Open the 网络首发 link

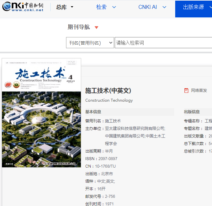pyautogui.click(x=199, y=91)
